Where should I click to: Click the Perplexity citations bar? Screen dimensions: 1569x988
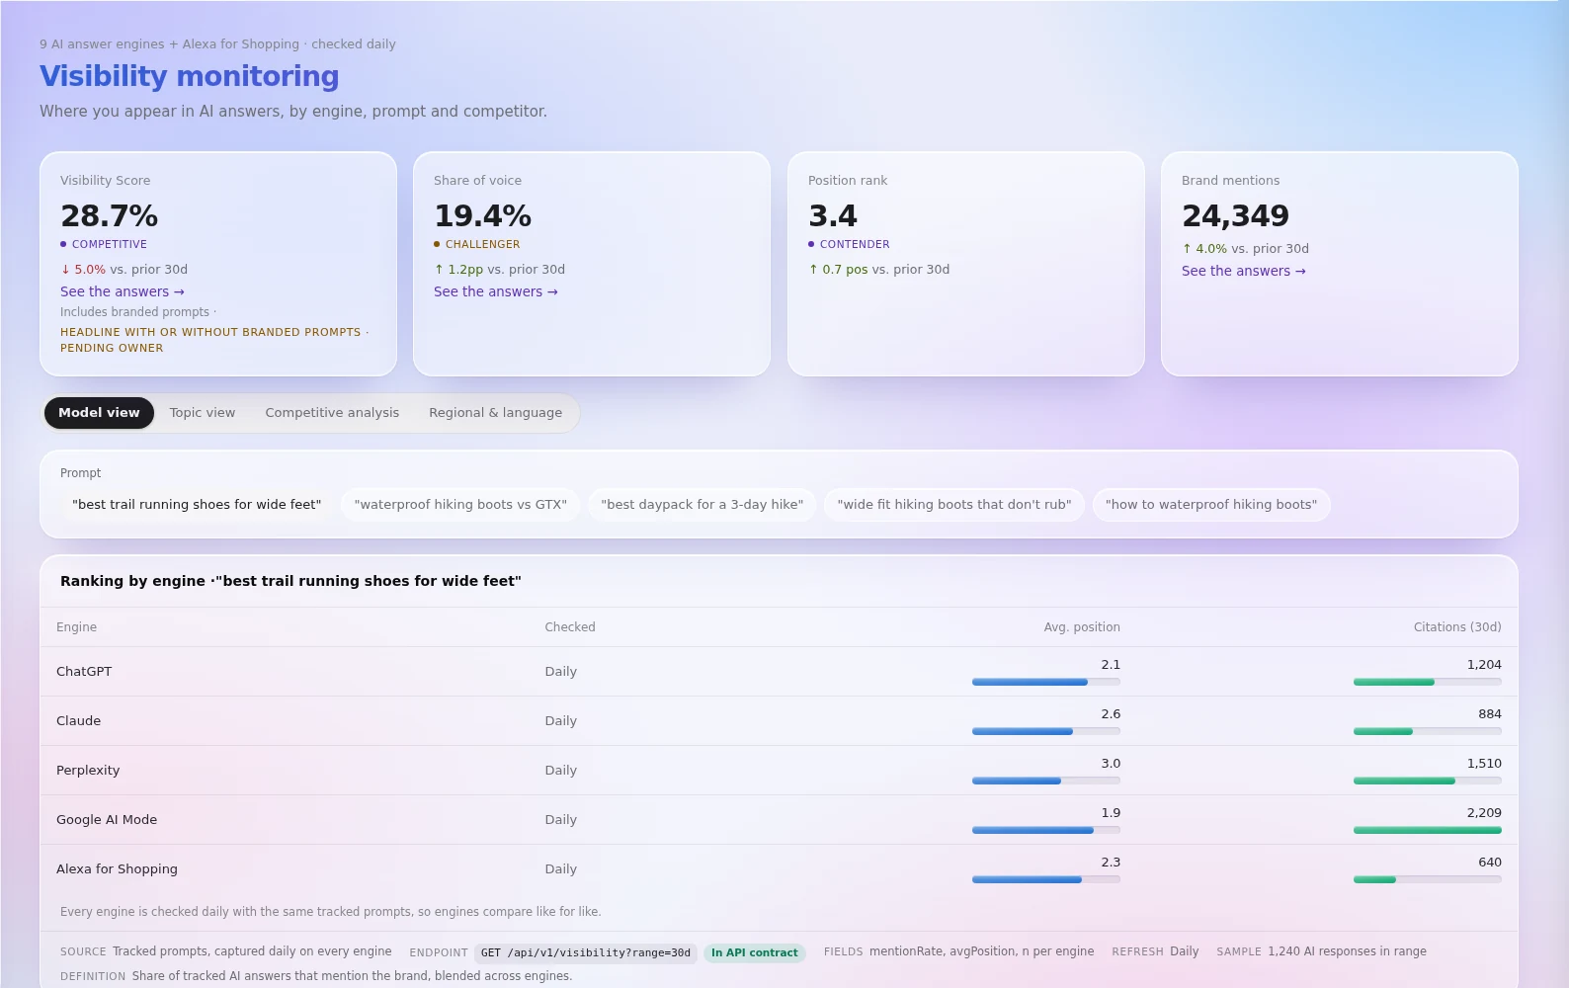(x=1428, y=781)
